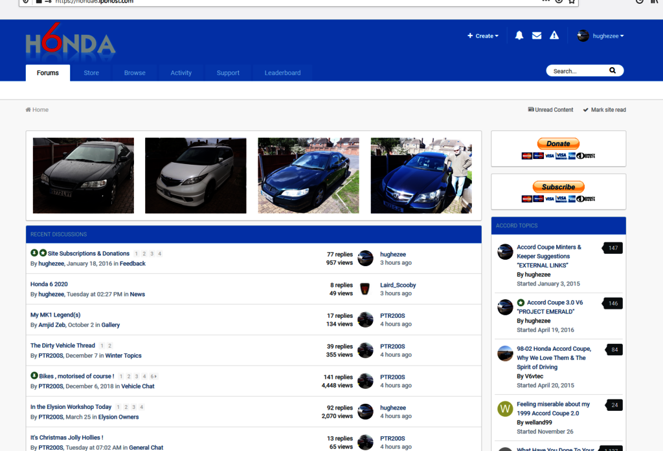Click hughezee avatar on Elysion Workshop row
The image size is (663, 451).
click(365, 412)
